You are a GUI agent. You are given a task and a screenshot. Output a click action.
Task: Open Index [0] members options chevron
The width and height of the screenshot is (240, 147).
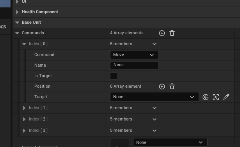pyautogui.click(x=155, y=44)
